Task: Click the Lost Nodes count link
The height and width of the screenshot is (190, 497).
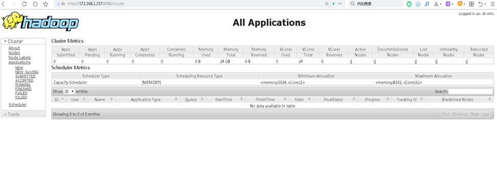Action: pyautogui.click(x=416, y=61)
